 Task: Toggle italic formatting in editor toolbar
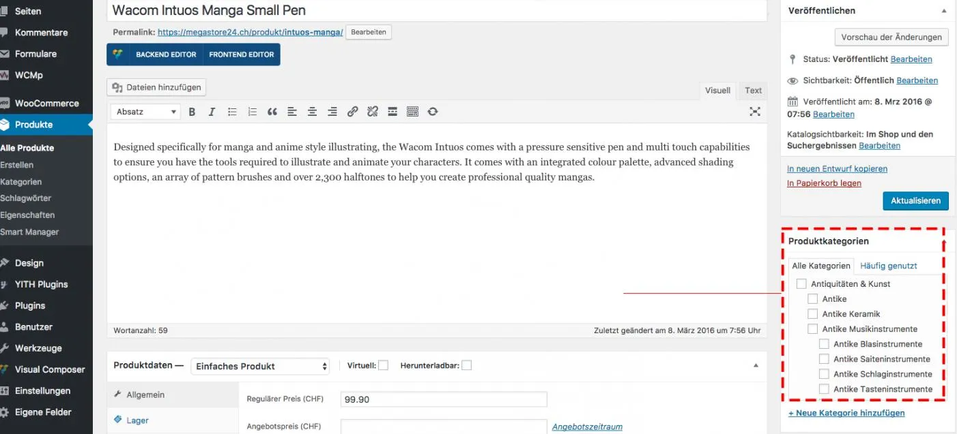212,112
